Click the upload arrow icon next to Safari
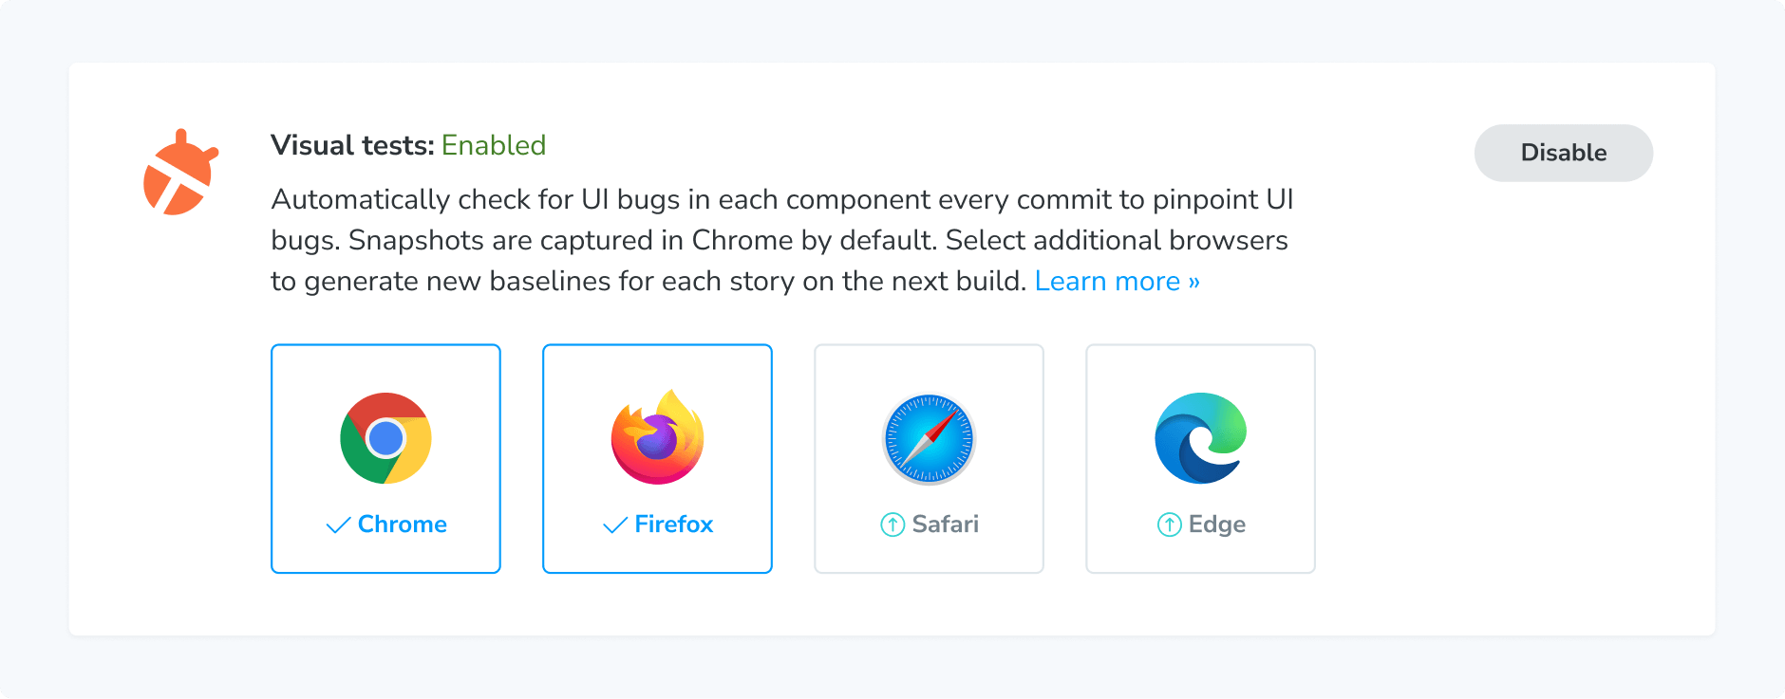Image resolution: width=1785 pixels, height=699 pixels. tap(891, 524)
